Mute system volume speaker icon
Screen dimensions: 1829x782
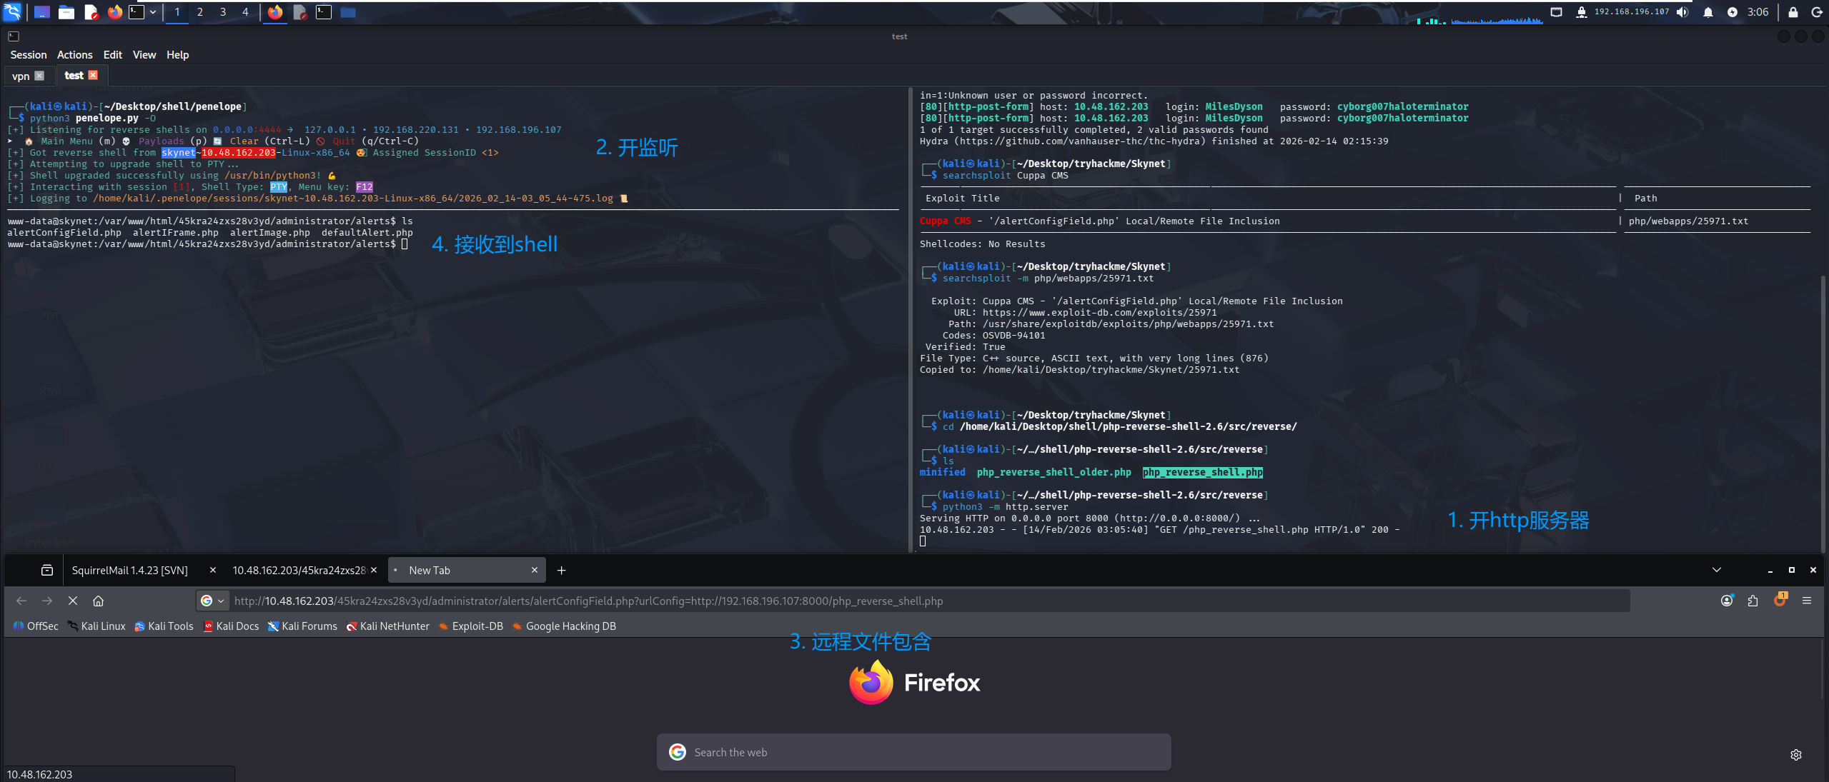pyautogui.click(x=1682, y=12)
